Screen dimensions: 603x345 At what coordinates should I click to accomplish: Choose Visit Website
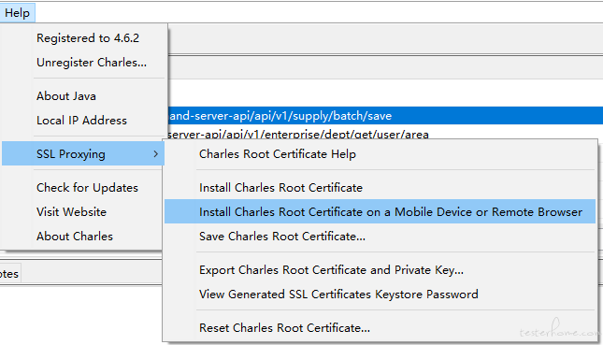(72, 212)
